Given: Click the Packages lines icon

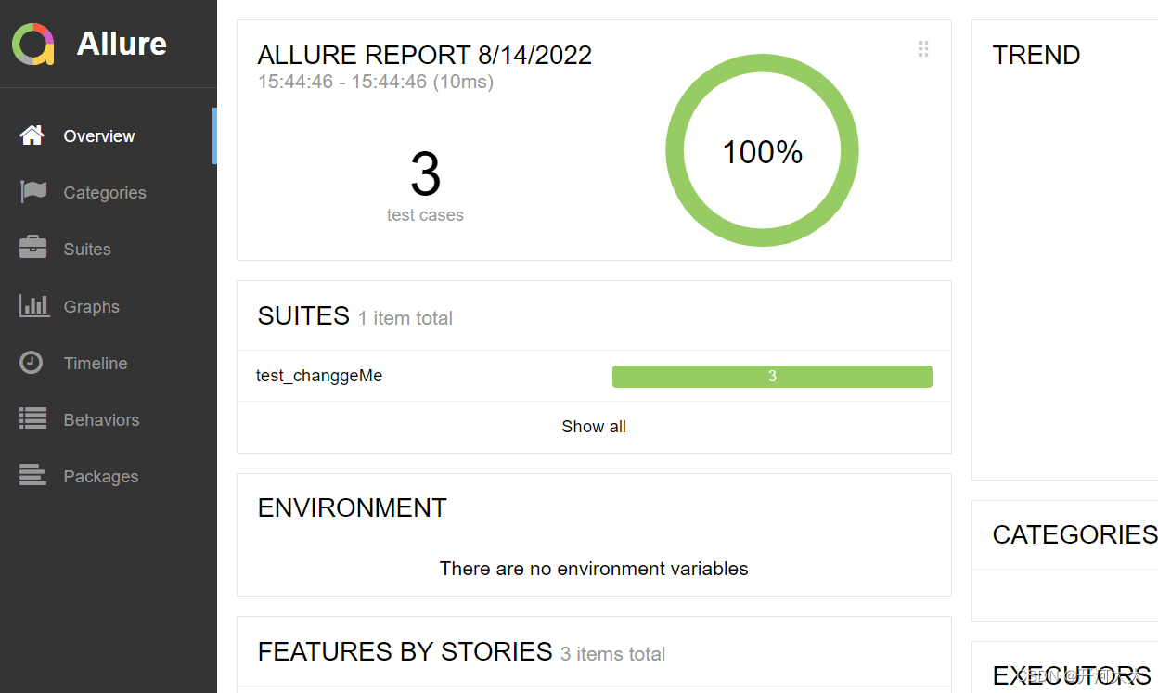Looking at the screenshot, I should [32, 476].
